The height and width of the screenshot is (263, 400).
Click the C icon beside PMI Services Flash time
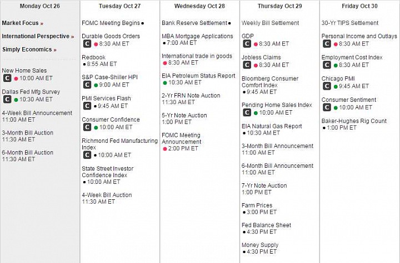coord(87,106)
